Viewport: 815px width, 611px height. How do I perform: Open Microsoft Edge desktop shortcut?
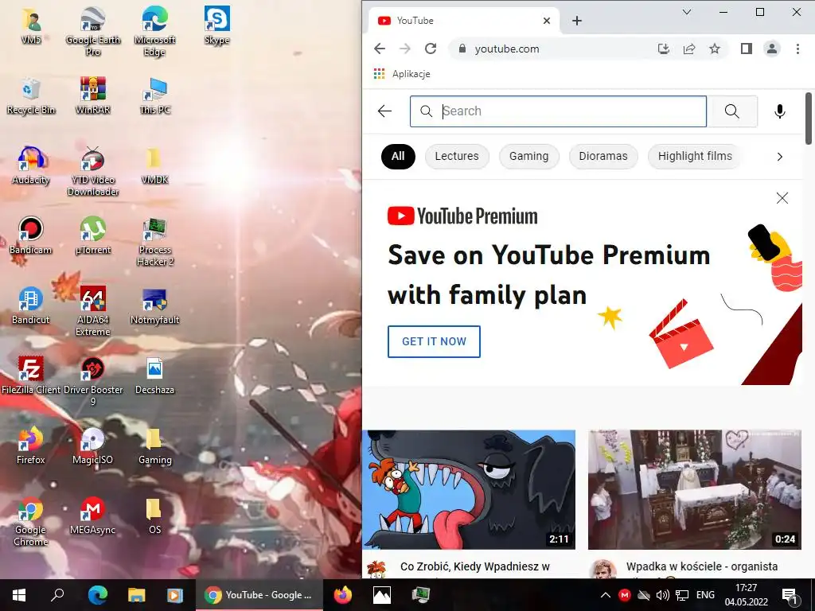[x=155, y=31]
